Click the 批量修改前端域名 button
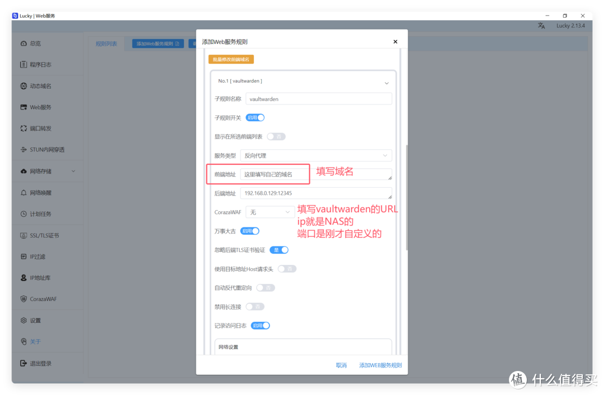 [x=231, y=59]
